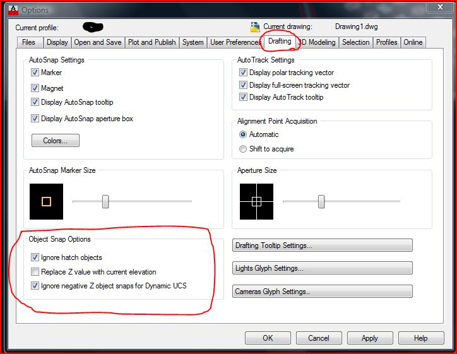Select Shift to acquire option

point(243,149)
